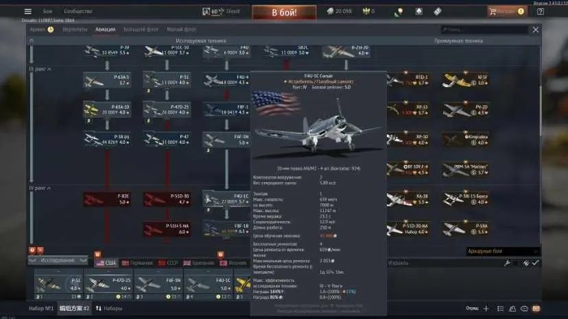Open the tickets/wager icon in top bar

pos(437,12)
